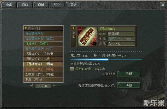167x109 pixels.
Task: Click the 升级 upgrade button
Action: [x=129, y=74]
